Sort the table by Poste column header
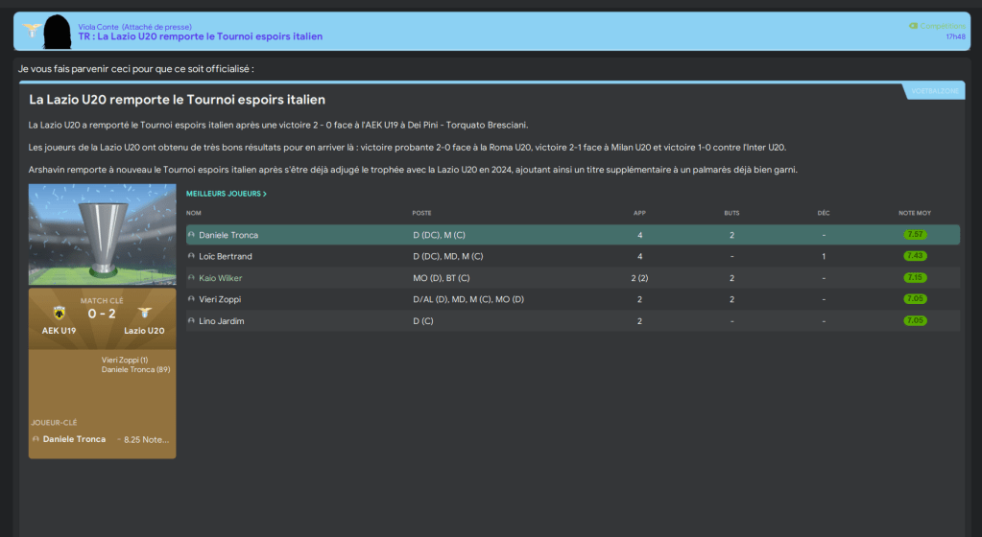Screen dimensions: 982x537 [x=421, y=213]
